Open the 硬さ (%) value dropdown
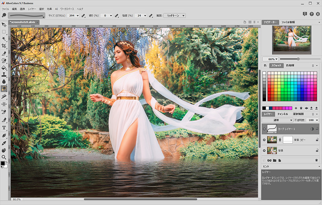This screenshot has width=322, height=205. (x=111, y=16)
